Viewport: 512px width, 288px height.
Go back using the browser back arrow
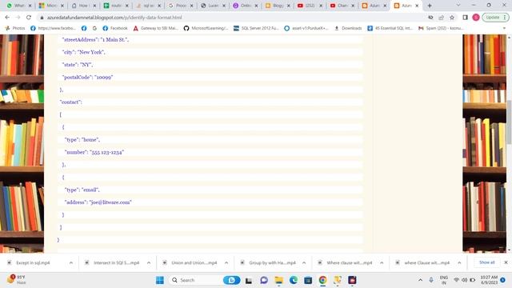7,18
